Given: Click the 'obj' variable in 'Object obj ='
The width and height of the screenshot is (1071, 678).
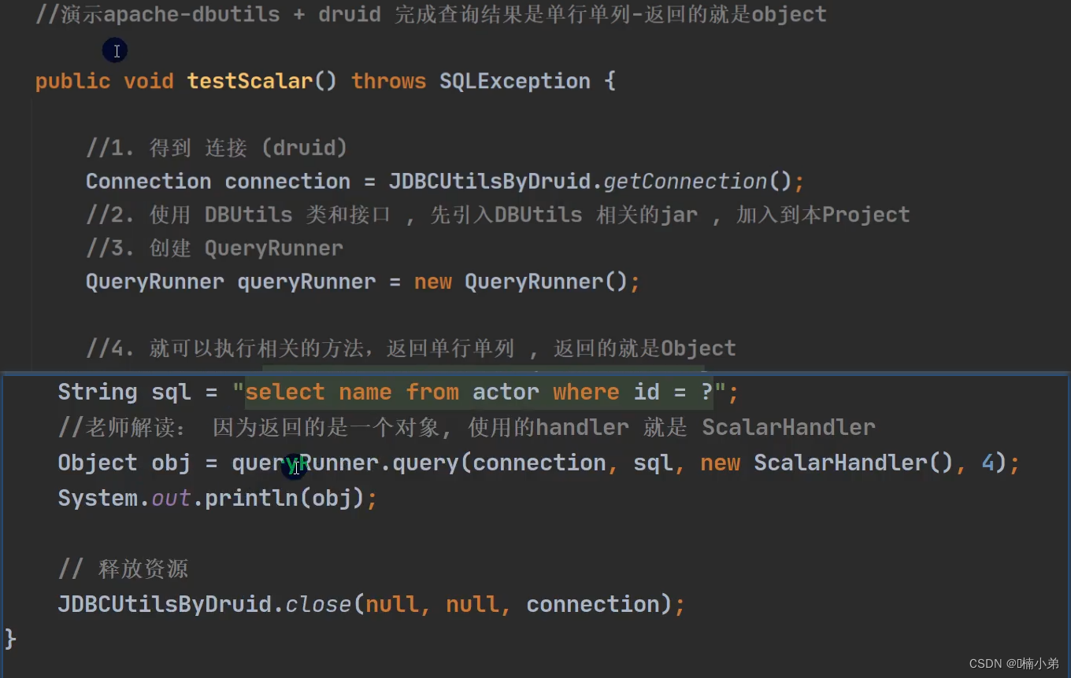Looking at the screenshot, I should click(171, 462).
